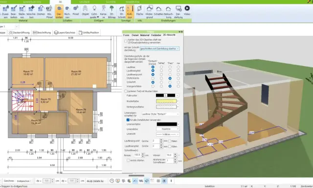
Task: Increase the Lauflinienpunkt Größe stepper
Action: [161, 140]
